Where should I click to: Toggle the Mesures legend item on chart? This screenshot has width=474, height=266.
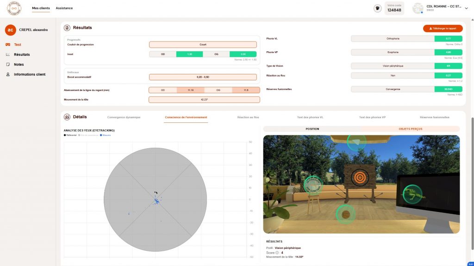pyautogui.click(x=106, y=135)
